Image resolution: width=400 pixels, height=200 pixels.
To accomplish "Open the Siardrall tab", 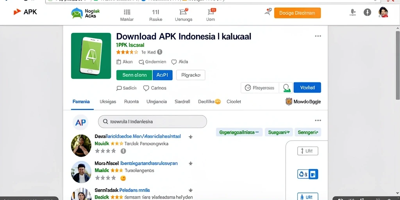I will click(x=182, y=102).
